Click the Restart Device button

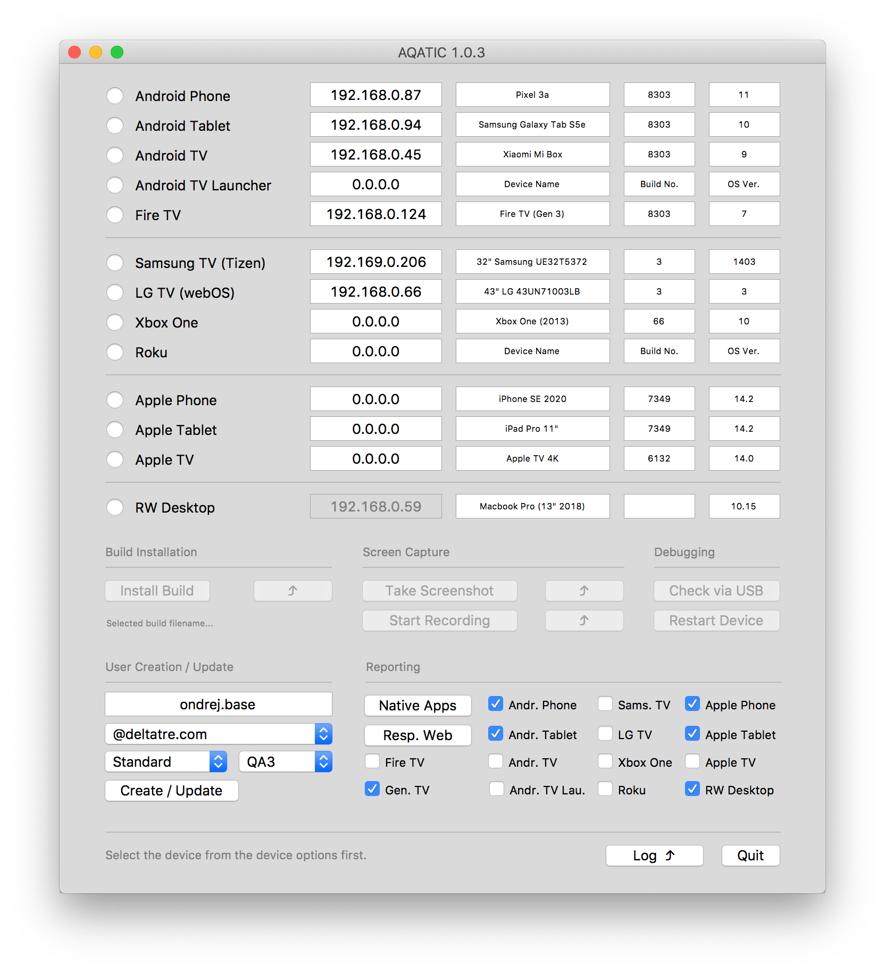tap(717, 621)
